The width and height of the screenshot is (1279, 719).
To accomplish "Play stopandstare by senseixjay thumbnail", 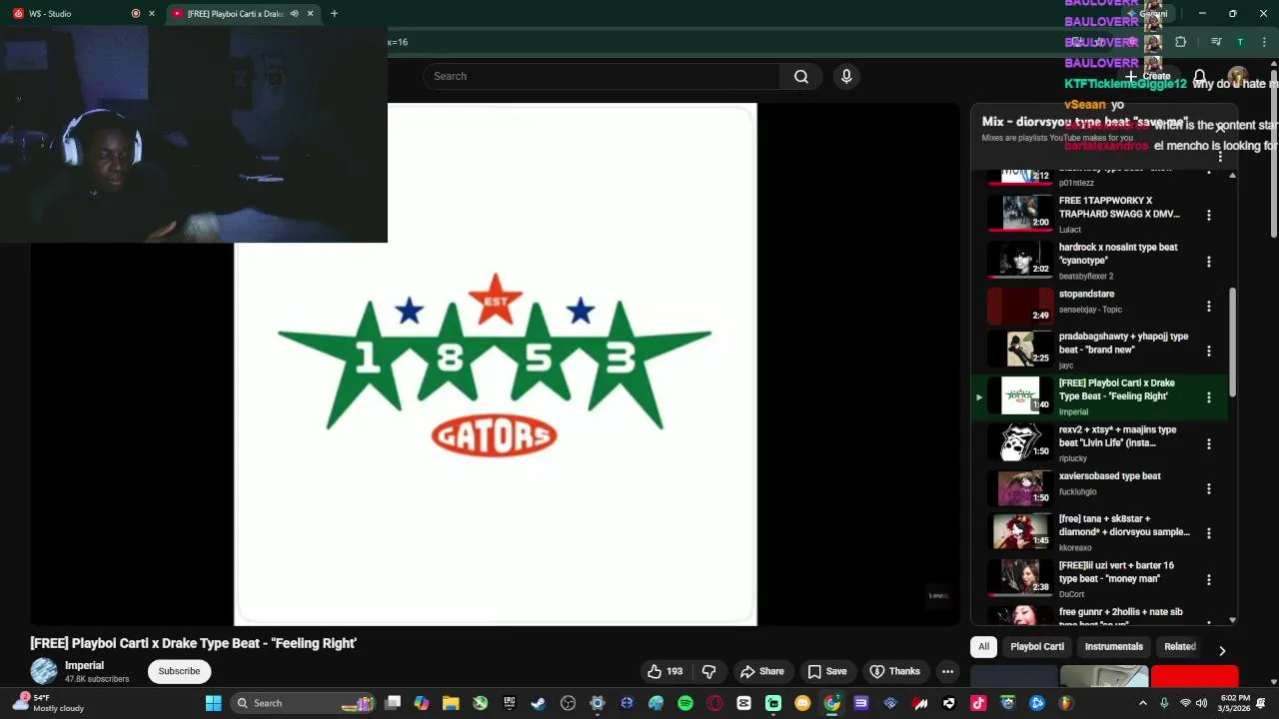I will tap(1020, 307).
